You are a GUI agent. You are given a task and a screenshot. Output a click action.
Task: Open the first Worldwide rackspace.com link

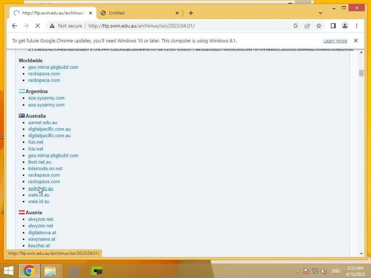tap(44, 74)
